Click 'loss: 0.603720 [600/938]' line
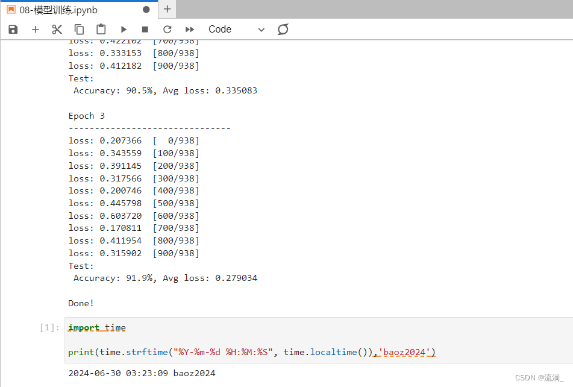This screenshot has width=573, height=387. point(134,216)
